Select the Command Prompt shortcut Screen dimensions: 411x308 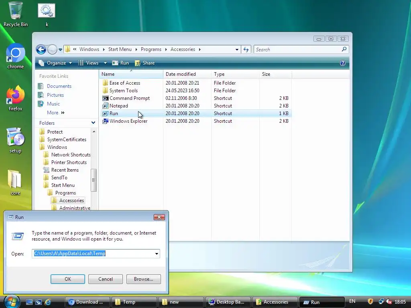coord(130,98)
